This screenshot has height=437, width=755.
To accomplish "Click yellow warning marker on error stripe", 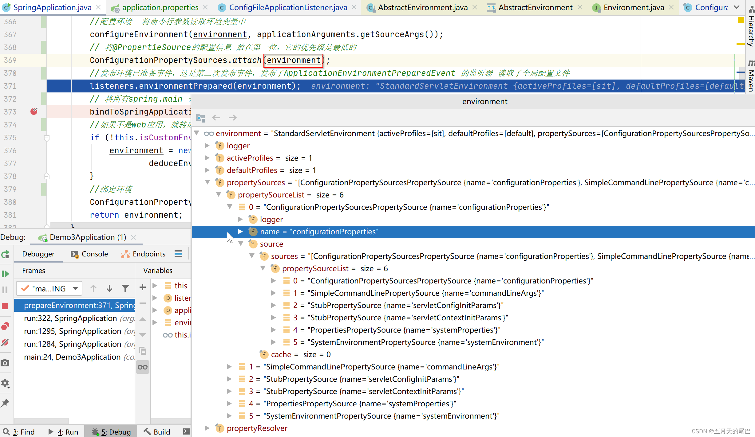I will click(741, 44).
